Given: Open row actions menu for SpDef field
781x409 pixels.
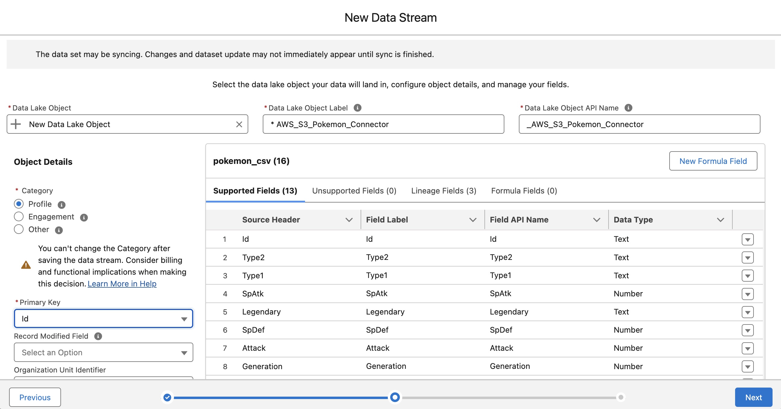Looking at the screenshot, I should [x=747, y=330].
